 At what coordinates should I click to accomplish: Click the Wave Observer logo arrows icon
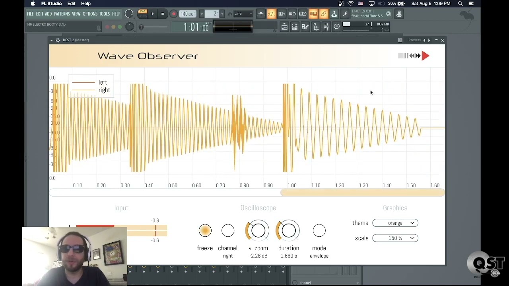point(414,56)
